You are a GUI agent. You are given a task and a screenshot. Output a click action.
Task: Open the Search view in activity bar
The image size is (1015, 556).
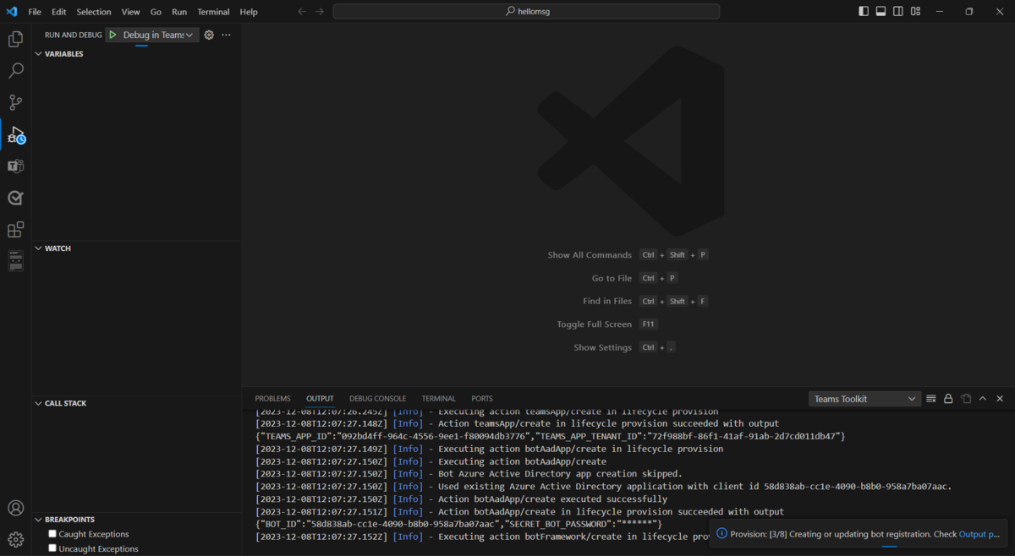coord(15,71)
